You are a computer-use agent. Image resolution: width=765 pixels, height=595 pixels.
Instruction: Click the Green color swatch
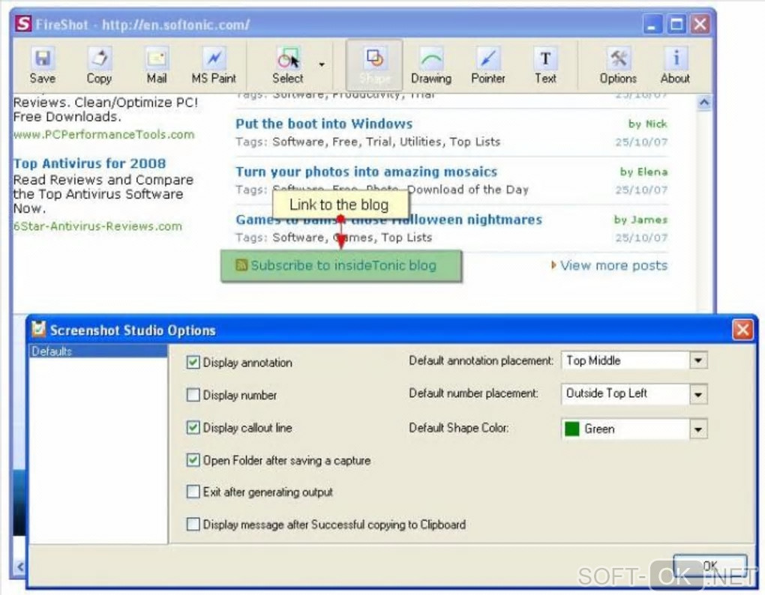click(571, 429)
